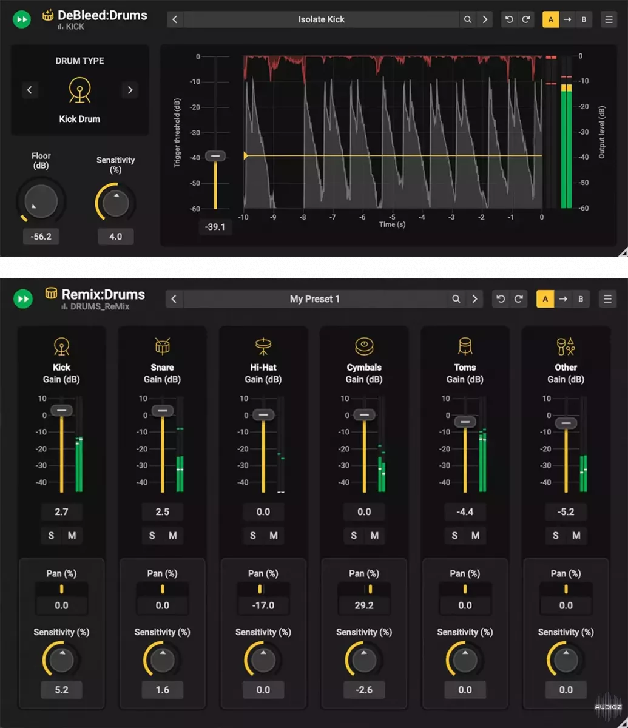
Task: Open the hamburger menu in Remix:Drums
Action: [x=607, y=299]
